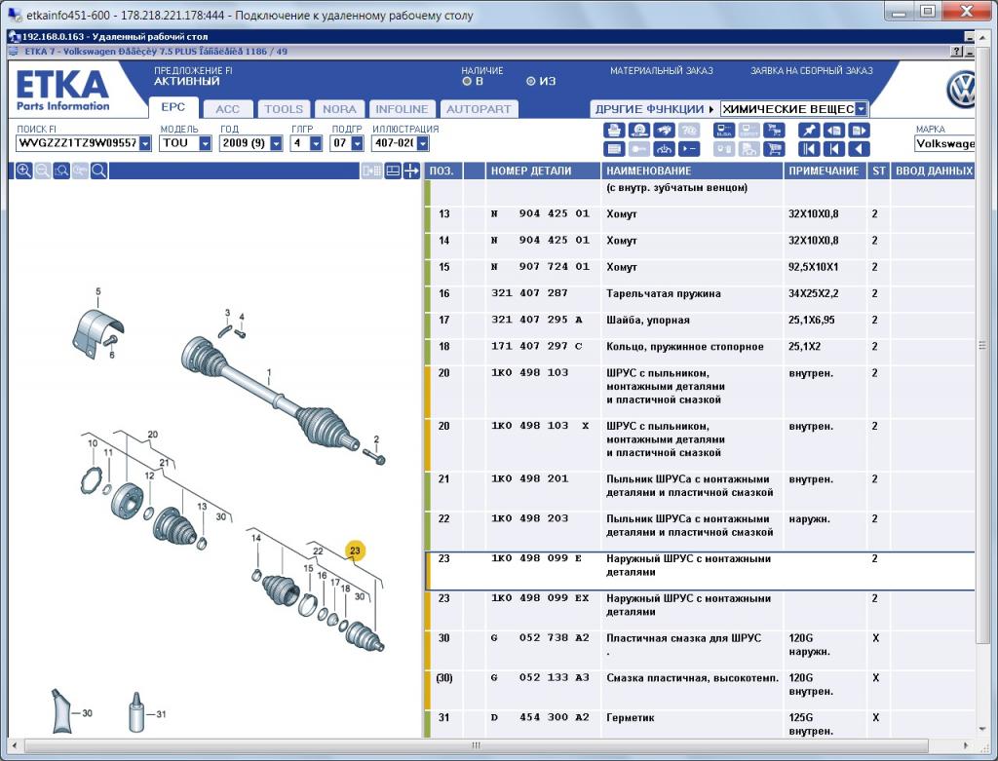Zoom in on the illustration
This screenshot has width=998, height=761.
pyautogui.click(x=23, y=171)
